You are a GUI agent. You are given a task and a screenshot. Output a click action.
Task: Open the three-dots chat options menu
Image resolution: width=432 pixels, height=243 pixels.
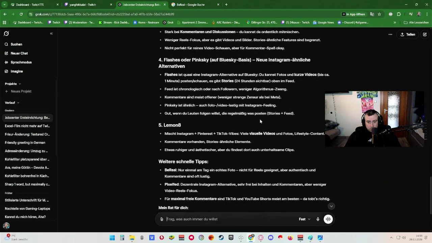(390, 34)
